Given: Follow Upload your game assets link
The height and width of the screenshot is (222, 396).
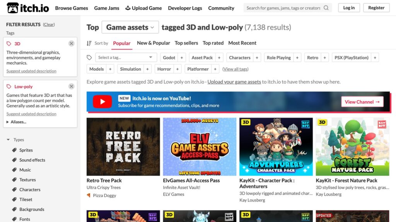Looking at the screenshot, I should [x=234, y=82].
